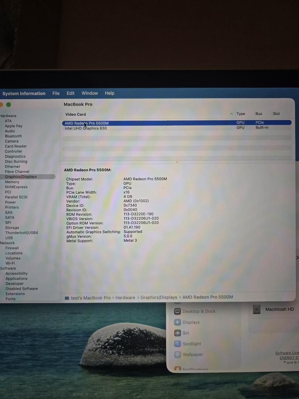Select Intel UHD Graphics 630 row
Screen dimensions: 299x399
[86, 128]
